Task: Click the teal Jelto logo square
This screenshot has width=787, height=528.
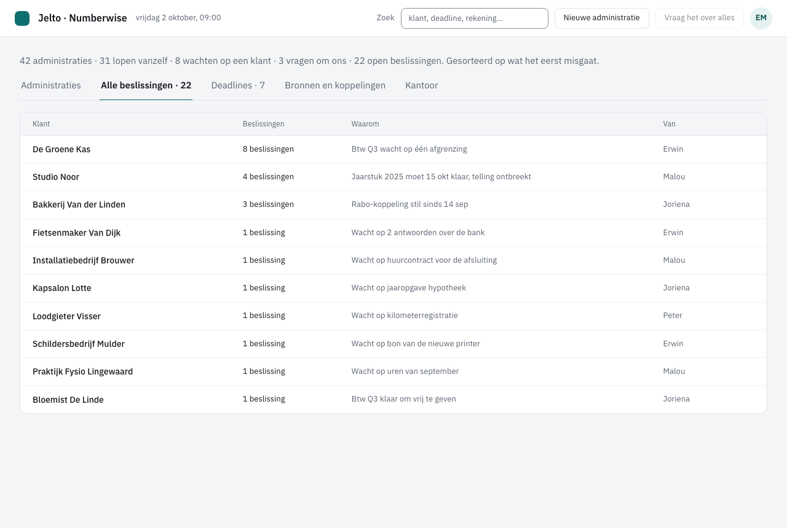Action: 22,18
